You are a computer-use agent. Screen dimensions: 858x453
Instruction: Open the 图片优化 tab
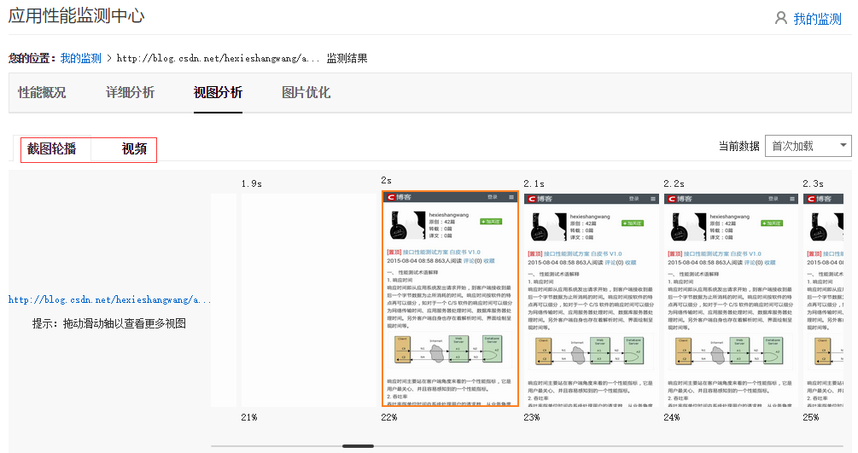click(x=306, y=92)
